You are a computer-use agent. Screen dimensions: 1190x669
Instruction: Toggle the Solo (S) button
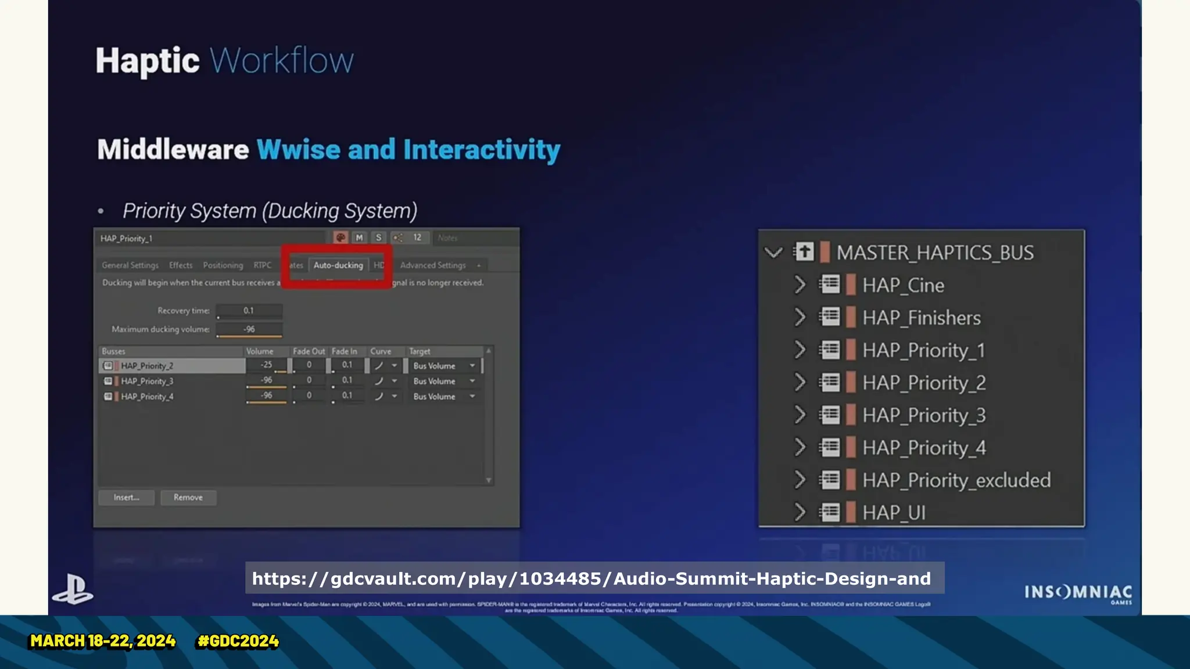[378, 238]
